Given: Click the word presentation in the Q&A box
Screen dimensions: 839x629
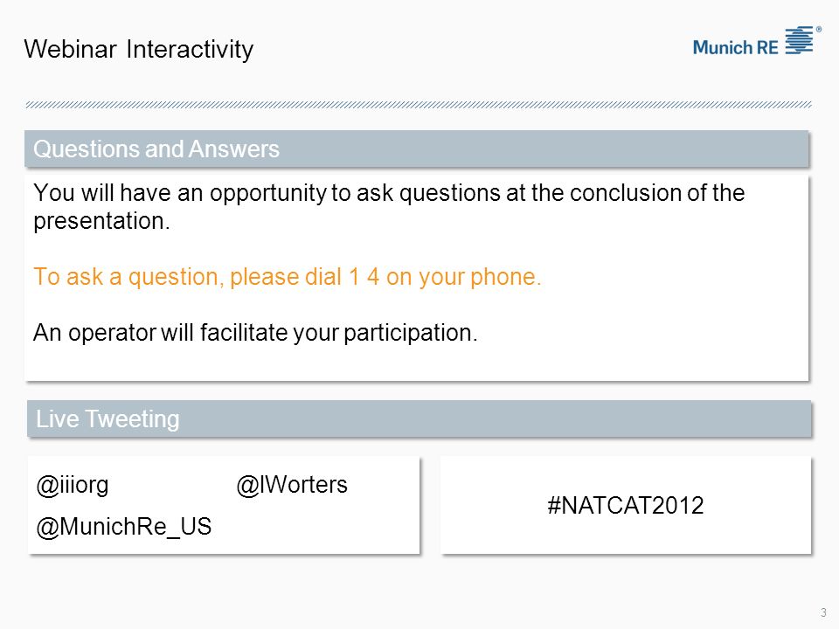Looking at the screenshot, I should (x=101, y=221).
